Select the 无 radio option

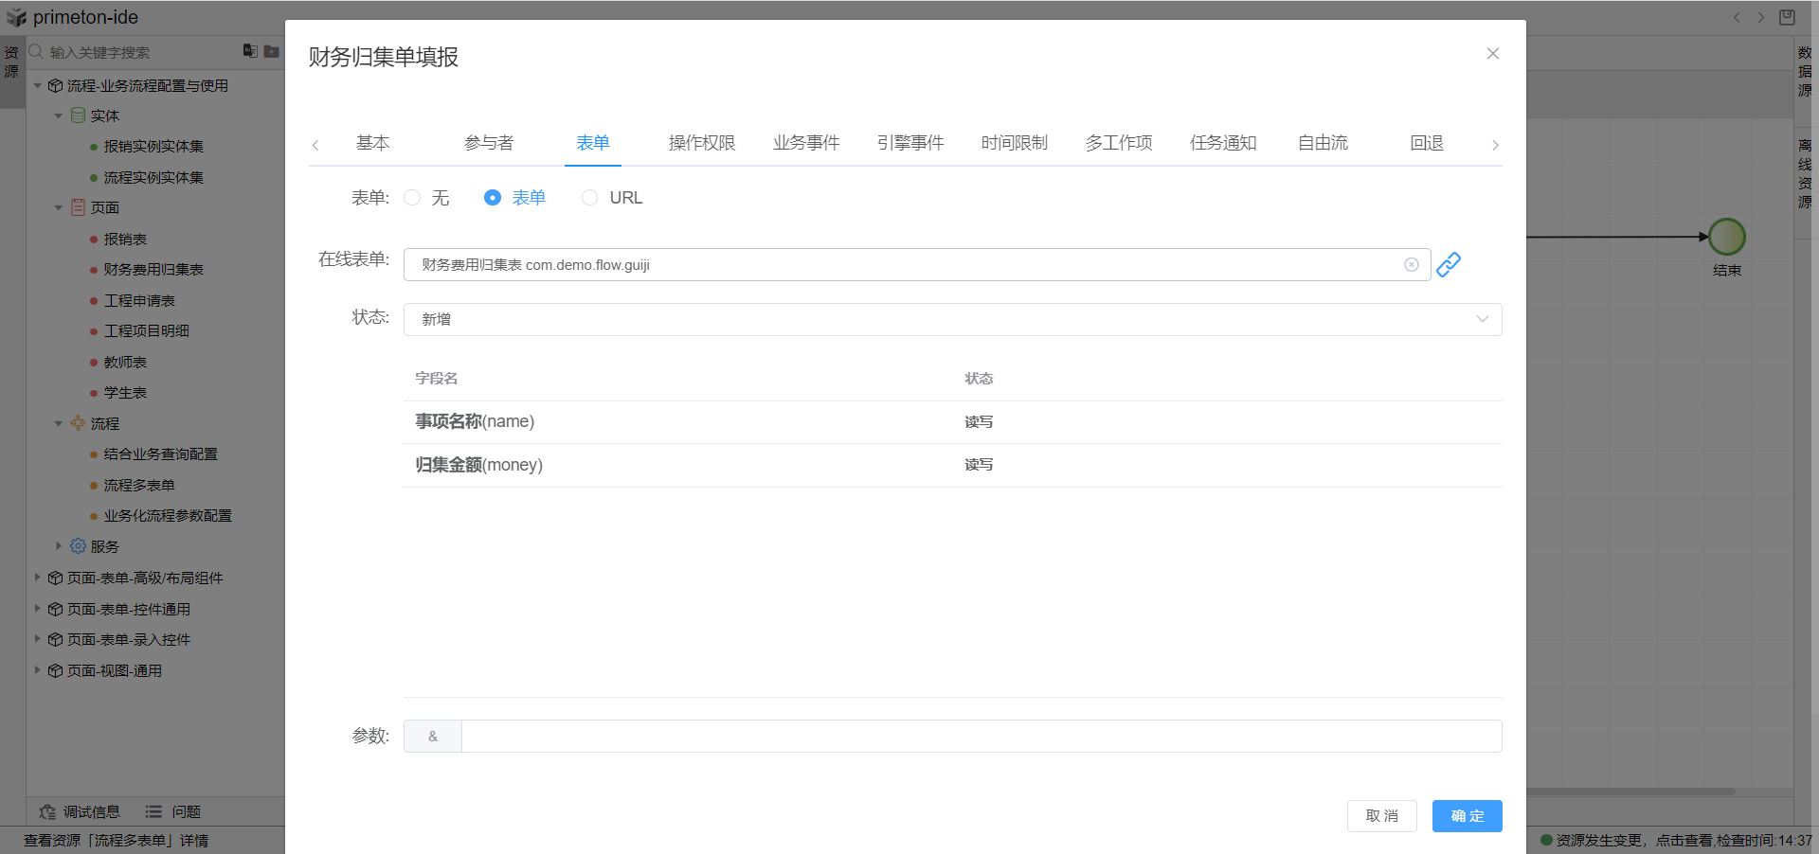[x=412, y=198]
